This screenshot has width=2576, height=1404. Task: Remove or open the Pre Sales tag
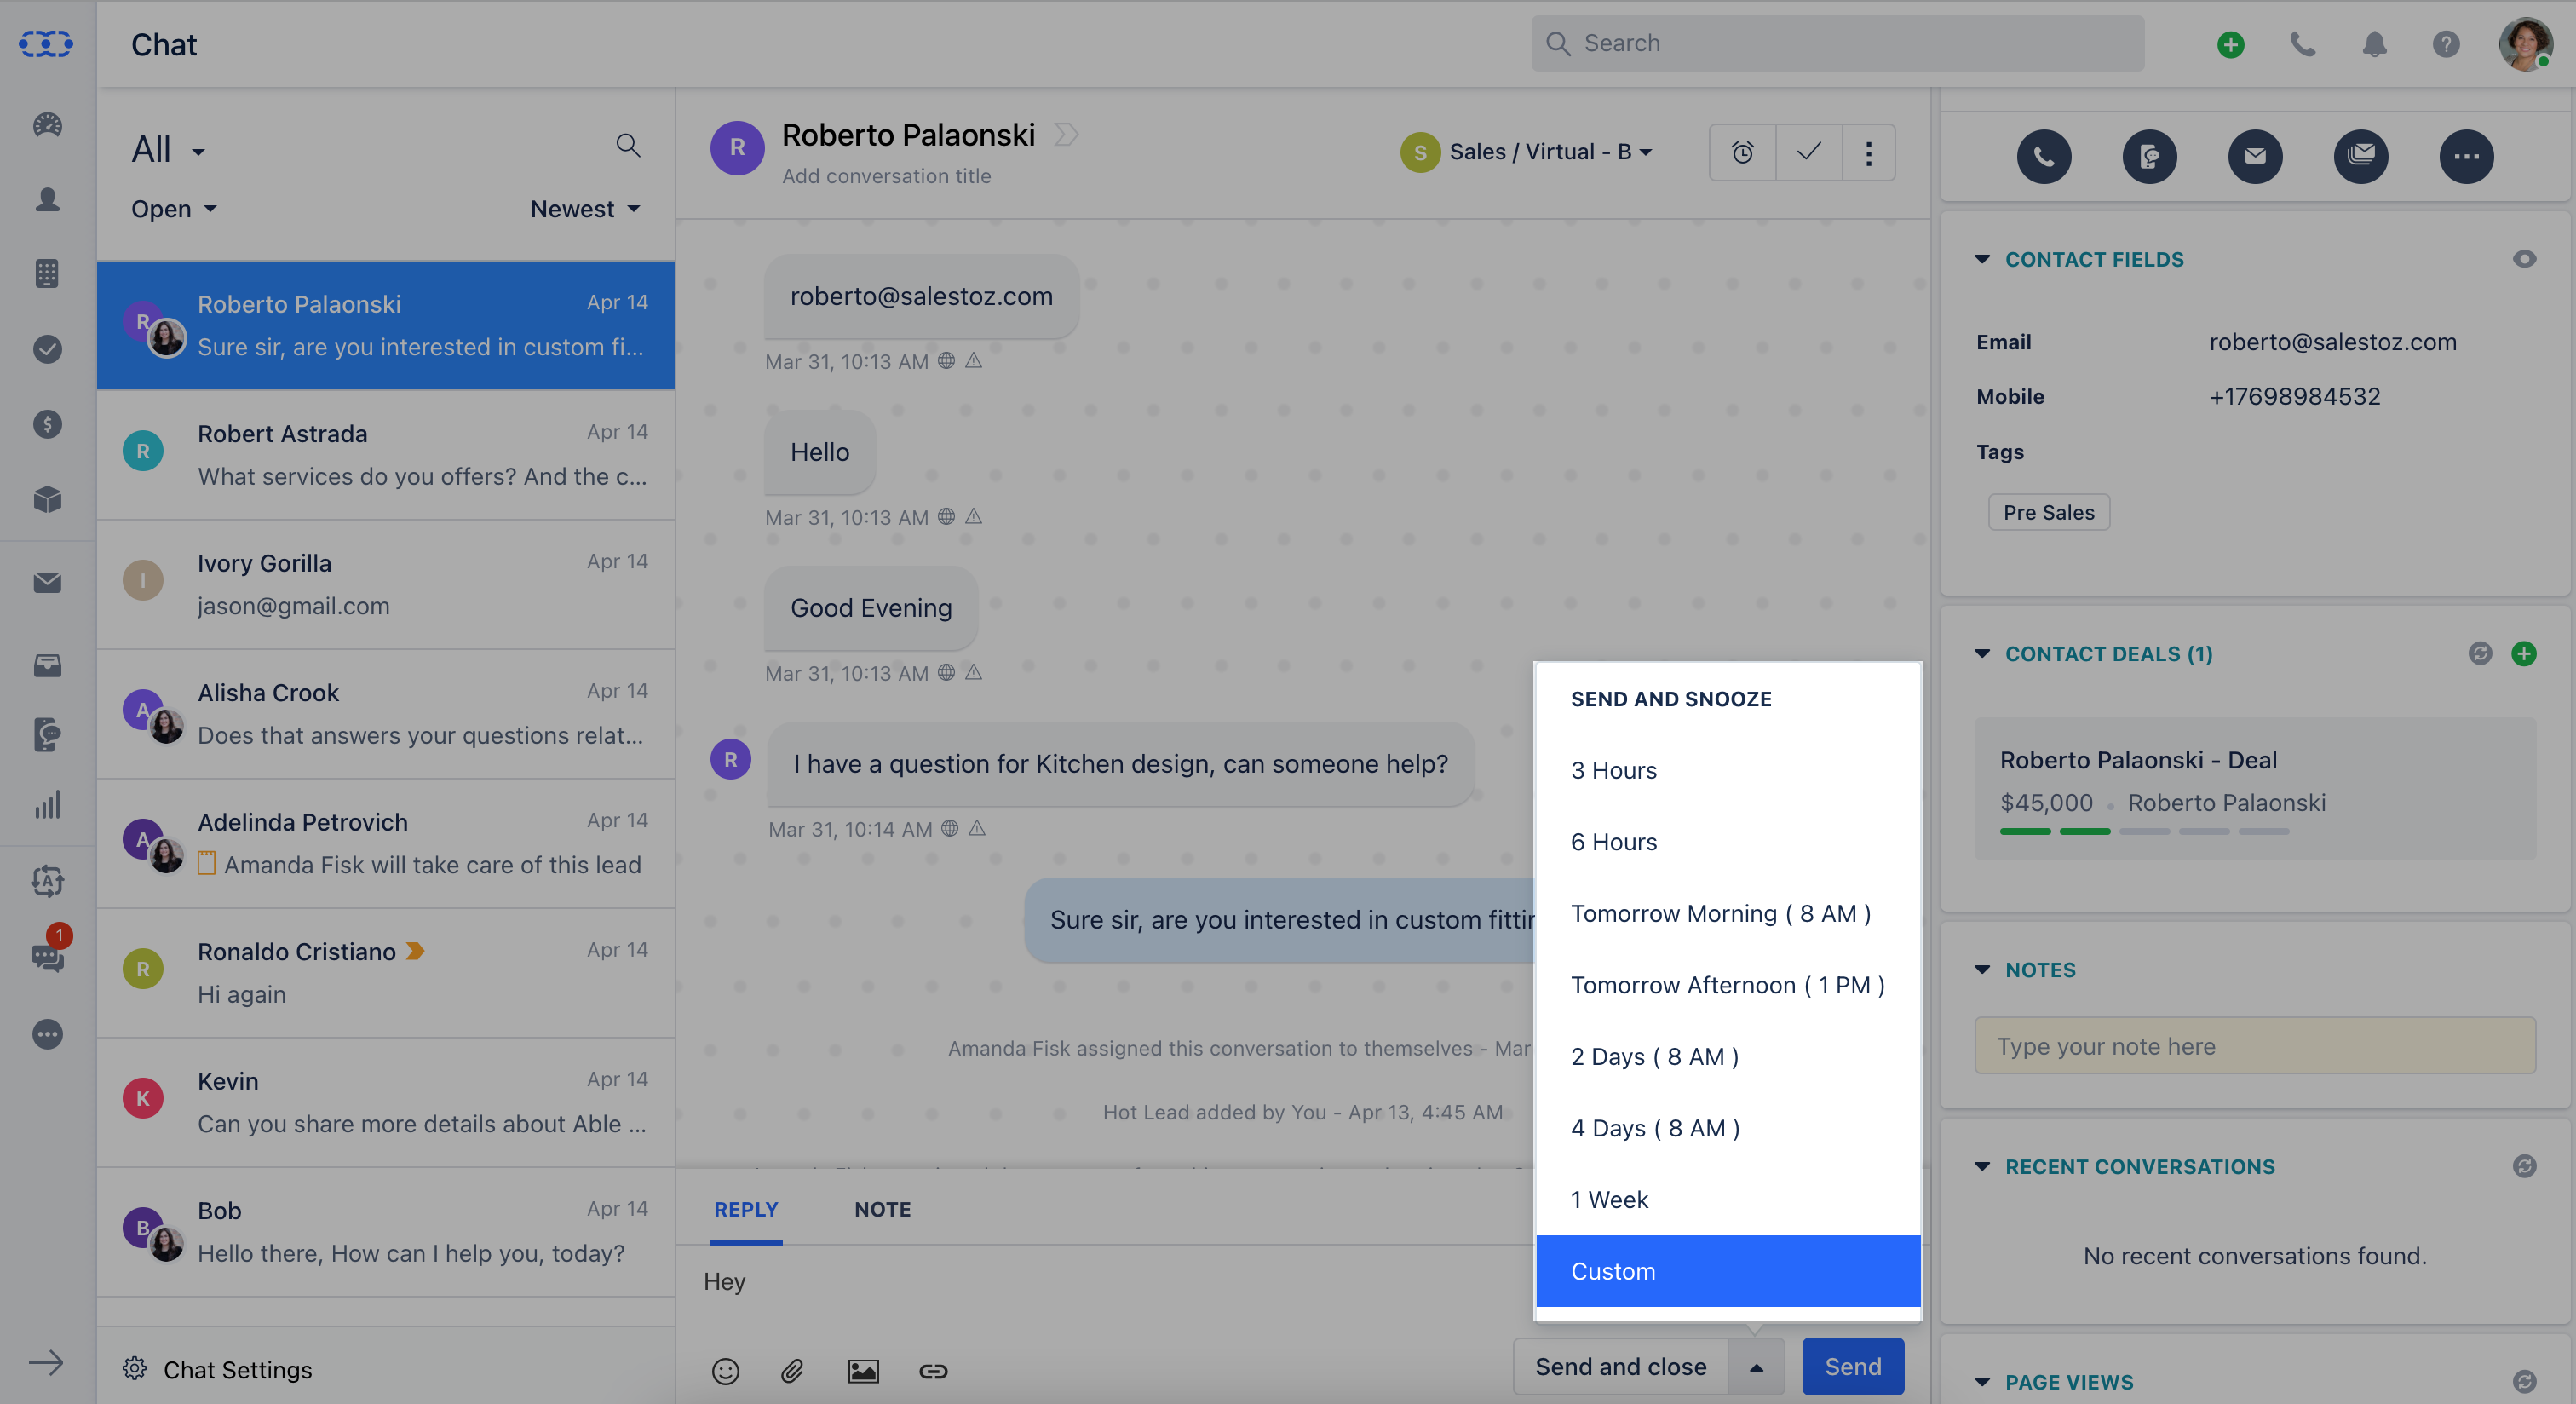2048,512
